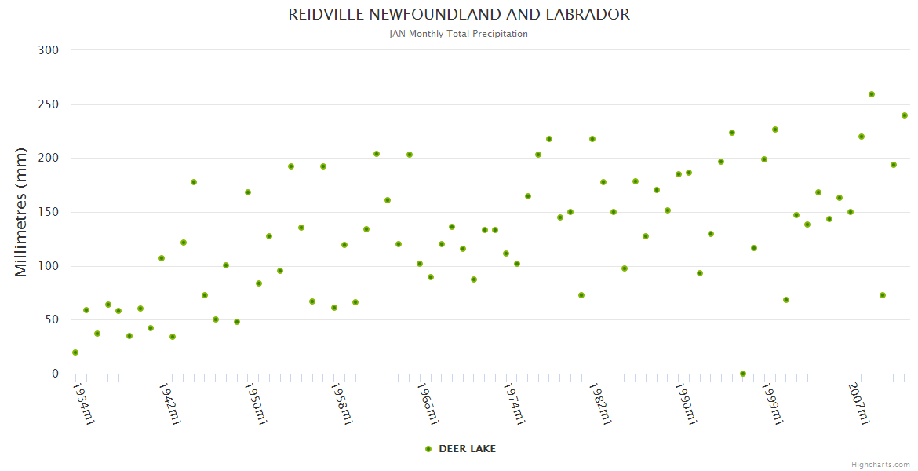The width and height of the screenshot is (918, 471).
Task: Toggle the DEER LAKE legend label
Action: (467, 449)
